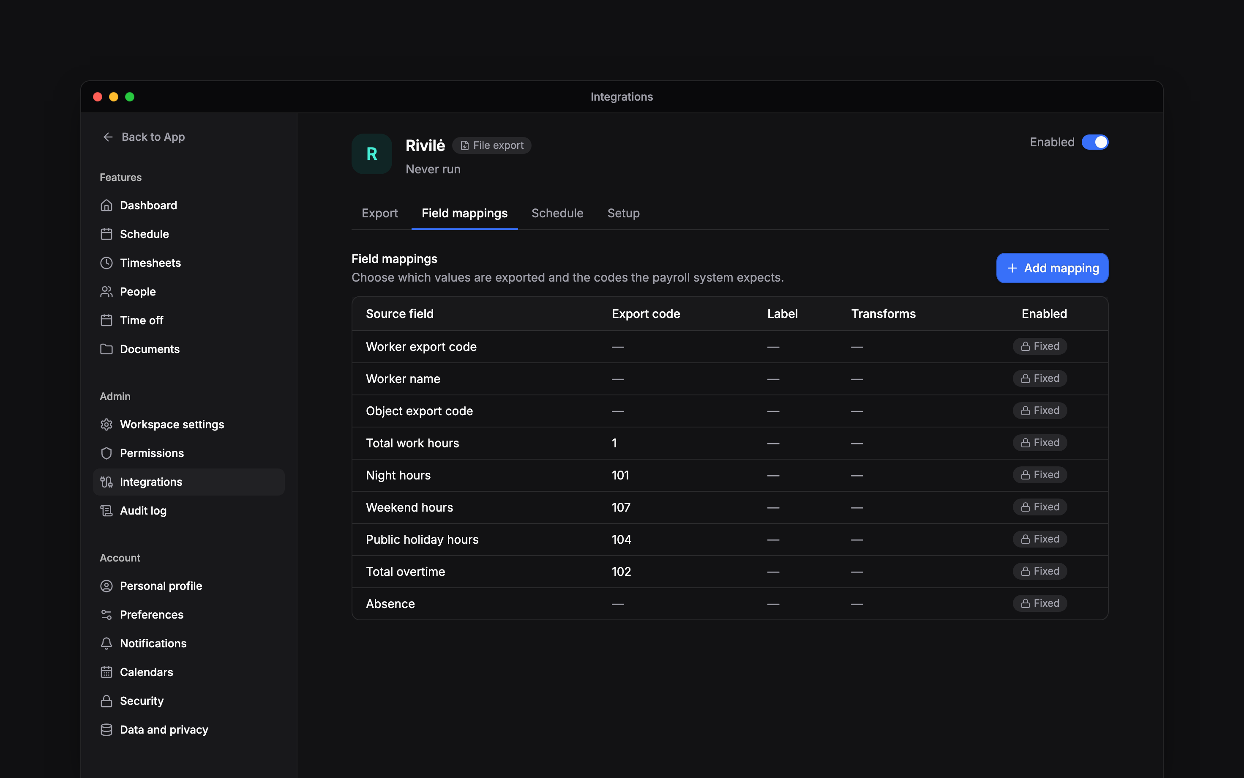Click the Export code column header
Viewport: 1244px width, 778px height.
[x=646, y=314]
